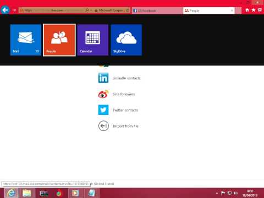Click the import arrow circle icon
Image resolution: width=264 pixels, height=198 pixels.
click(x=103, y=126)
